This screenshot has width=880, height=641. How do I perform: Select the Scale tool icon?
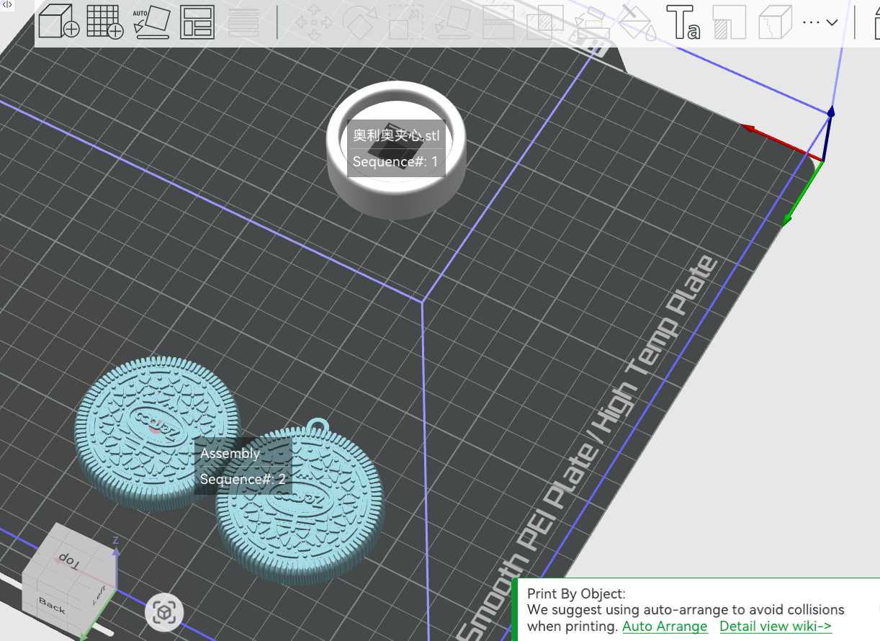pos(407,22)
